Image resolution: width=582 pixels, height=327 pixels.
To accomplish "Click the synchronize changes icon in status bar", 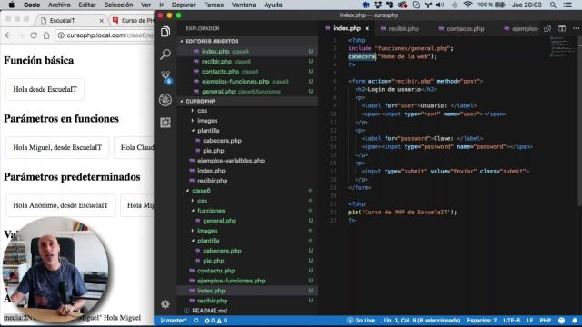I will (x=196, y=321).
